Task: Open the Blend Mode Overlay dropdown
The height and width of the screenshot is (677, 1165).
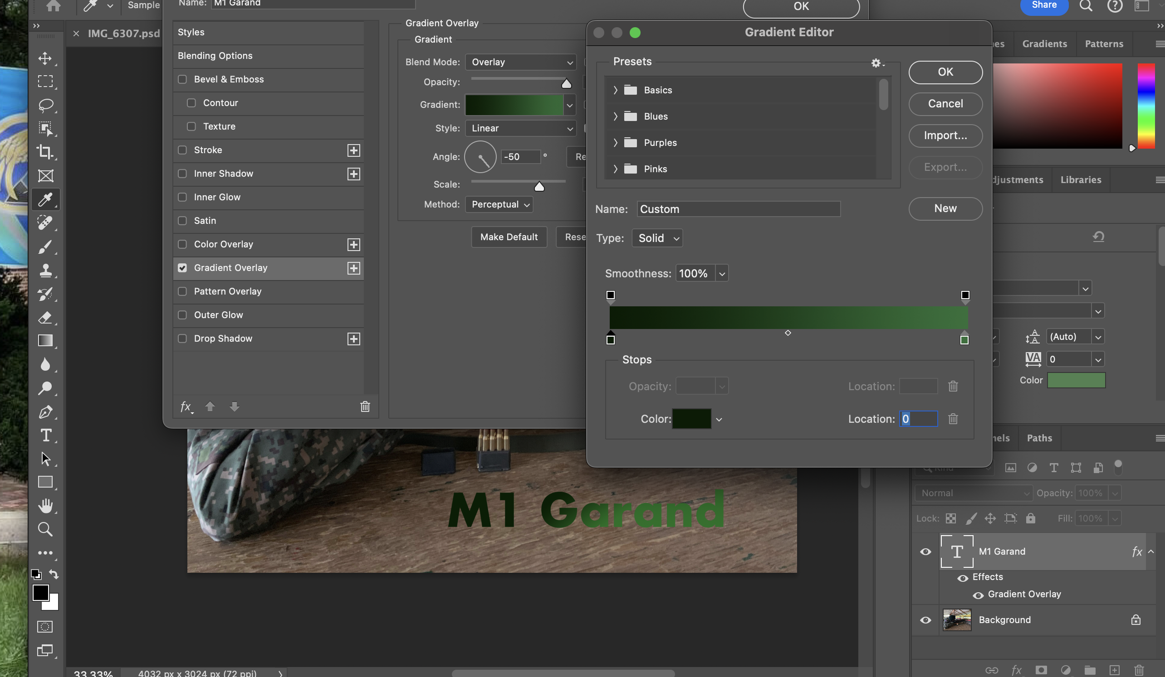Action: coord(520,62)
